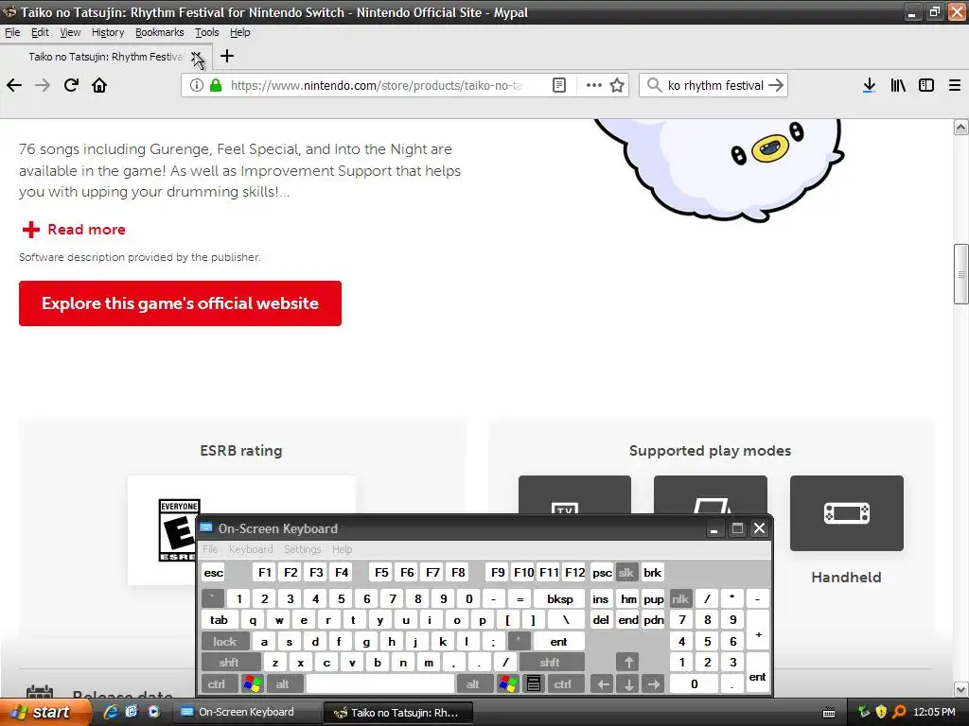The image size is (969, 726).
Task: Click the up arrow key
Action: click(628, 663)
